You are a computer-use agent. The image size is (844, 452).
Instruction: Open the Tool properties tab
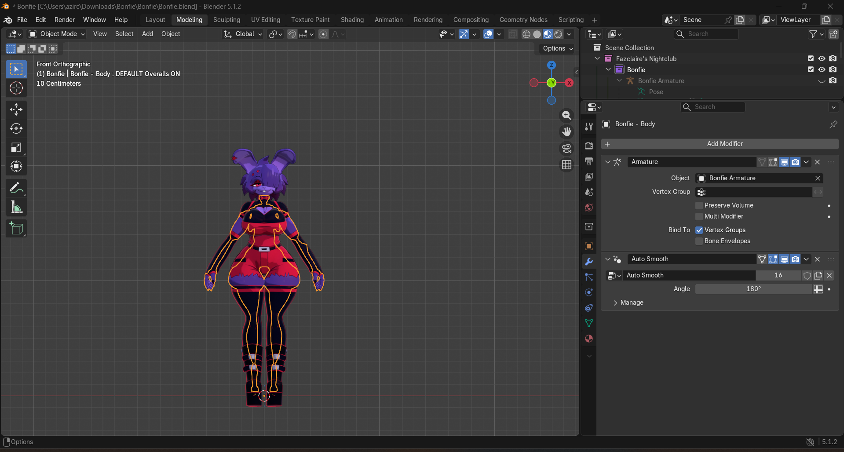(x=589, y=127)
